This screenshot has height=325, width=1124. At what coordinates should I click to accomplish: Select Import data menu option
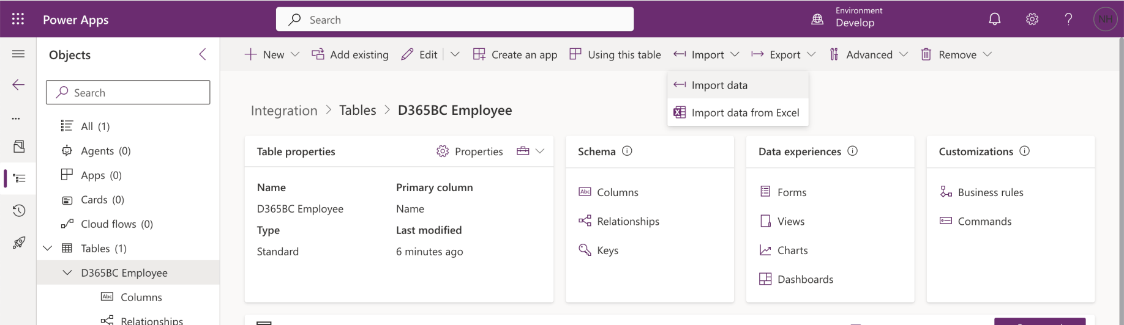coord(719,86)
